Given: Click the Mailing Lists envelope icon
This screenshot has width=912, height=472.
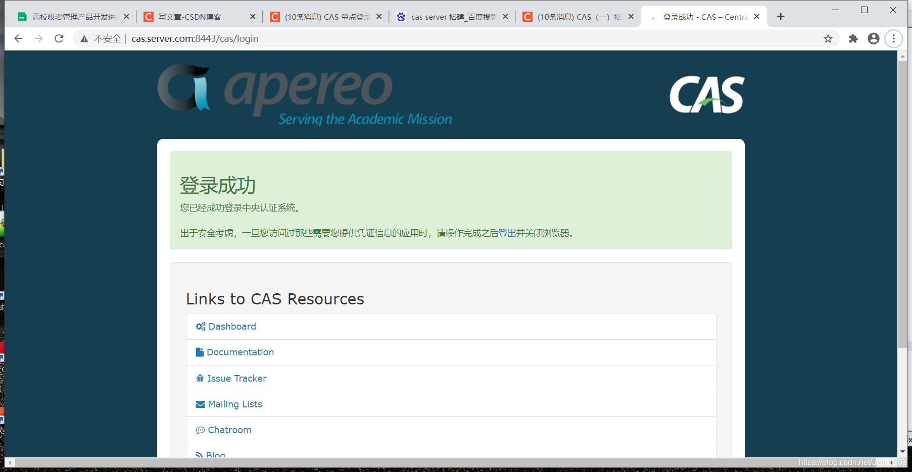Looking at the screenshot, I should tap(200, 404).
